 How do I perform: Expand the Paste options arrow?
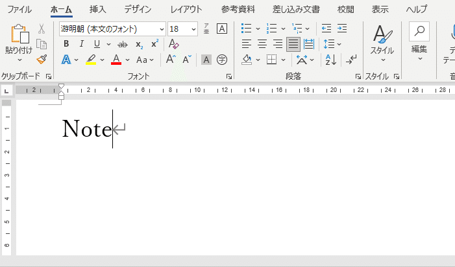coord(19,60)
